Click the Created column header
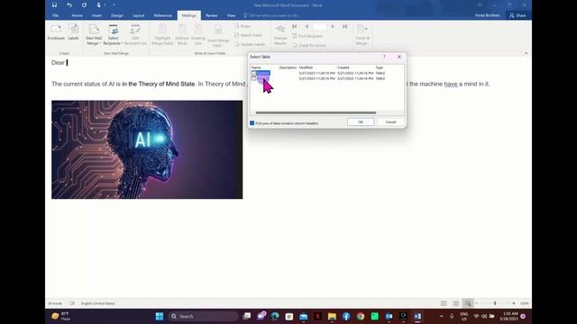This screenshot has width=577, height=324. [343, 67]
